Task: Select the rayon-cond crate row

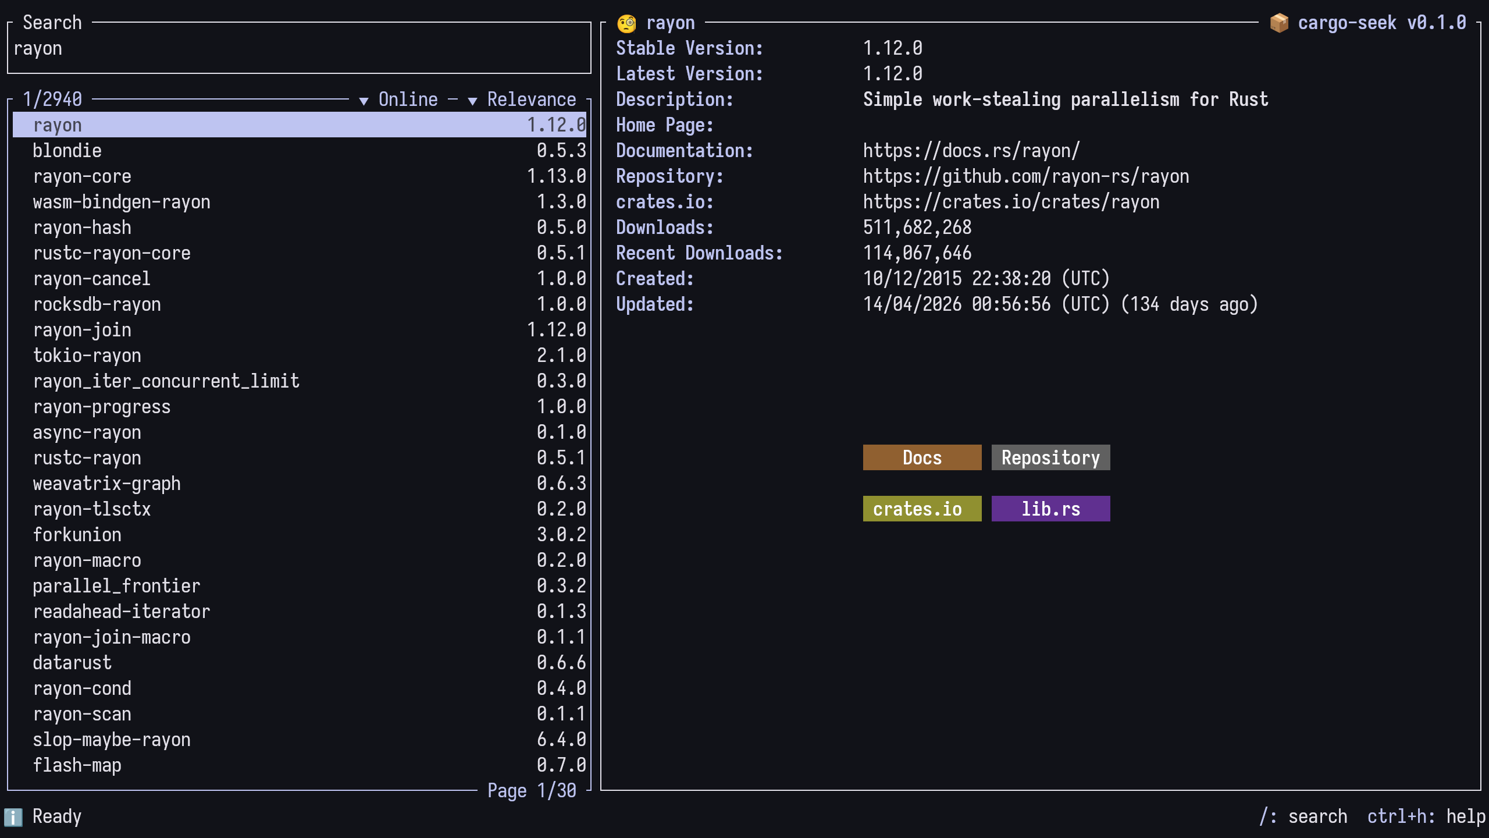Action: 300,688
